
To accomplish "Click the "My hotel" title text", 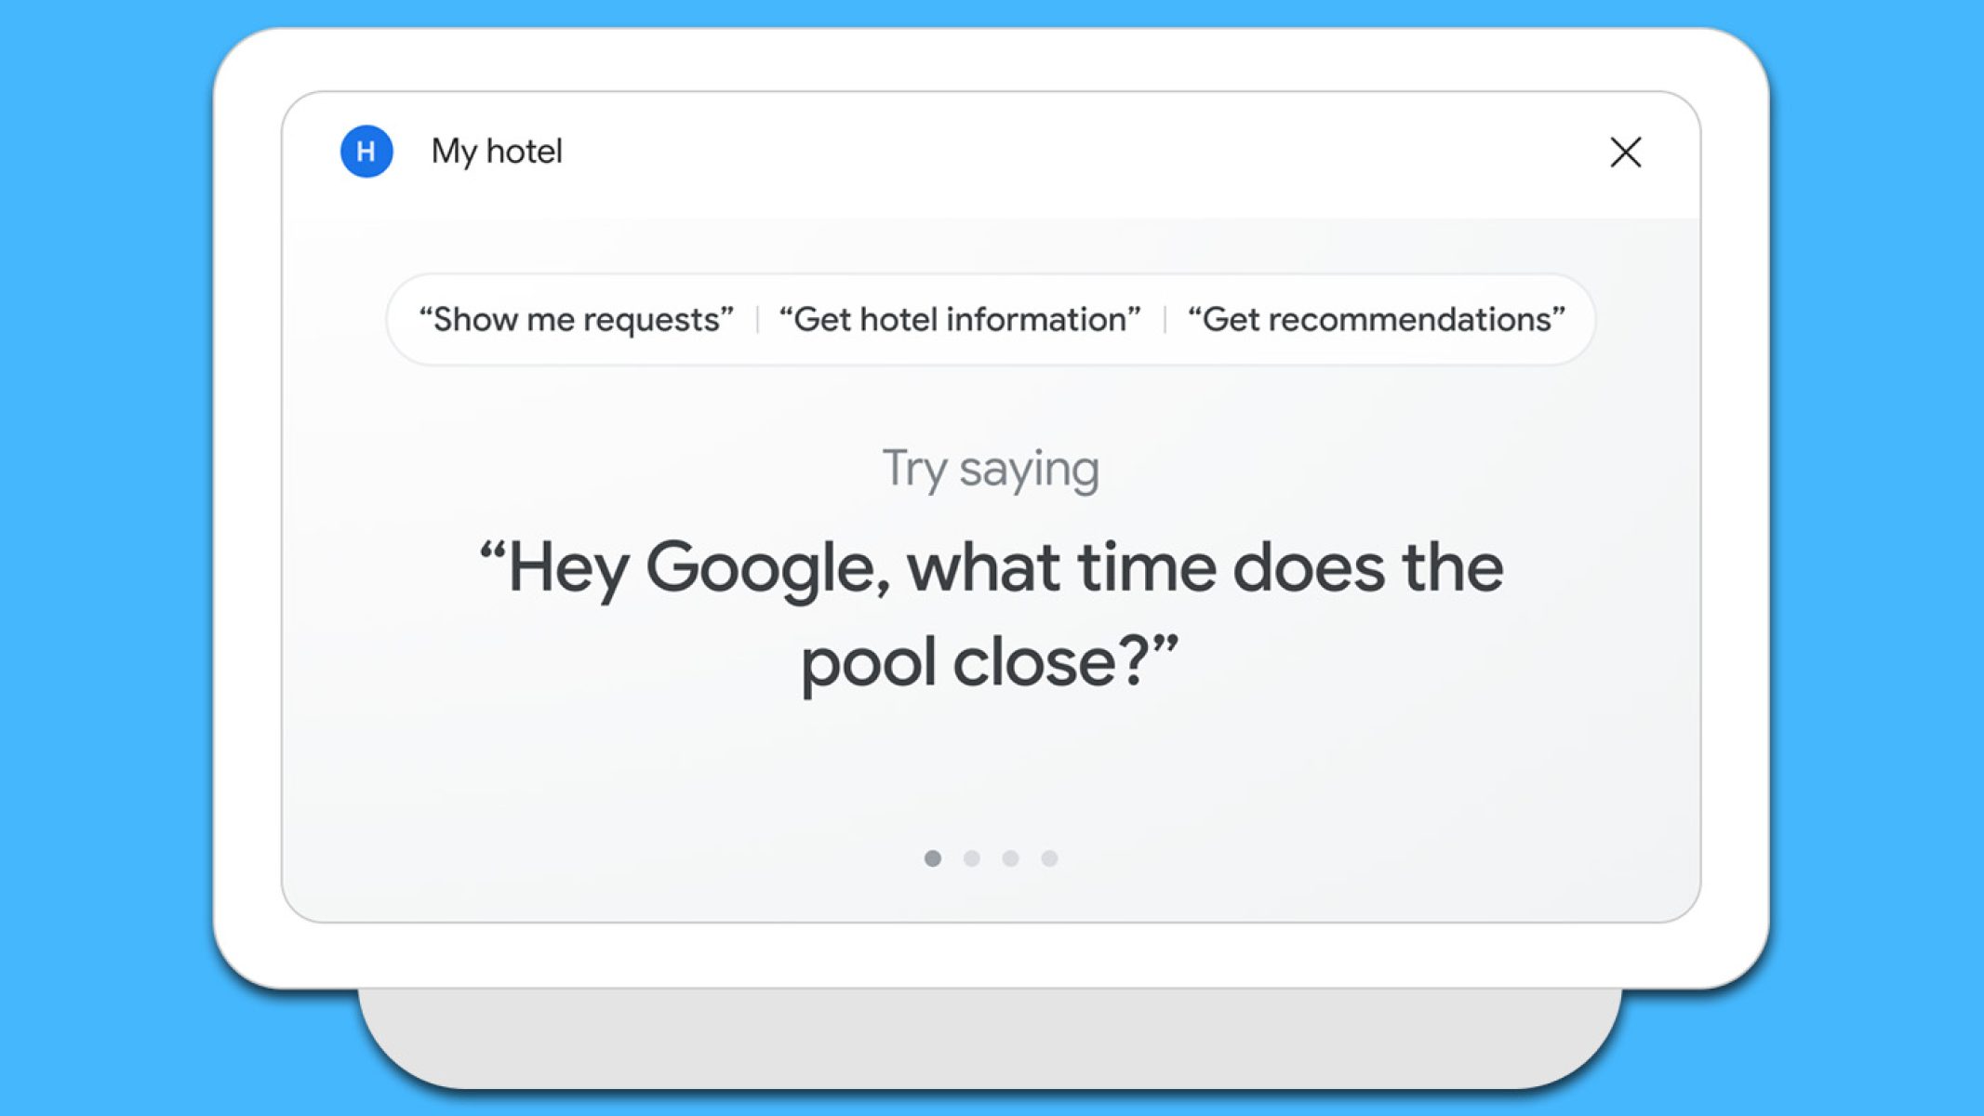I will tap(497, 152).
